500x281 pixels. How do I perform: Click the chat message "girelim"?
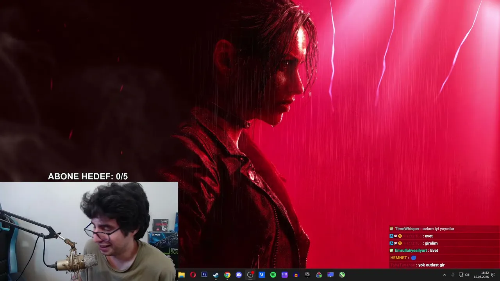click(431, 243)
